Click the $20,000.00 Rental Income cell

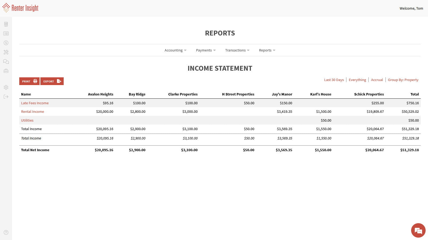click(105, 112)
